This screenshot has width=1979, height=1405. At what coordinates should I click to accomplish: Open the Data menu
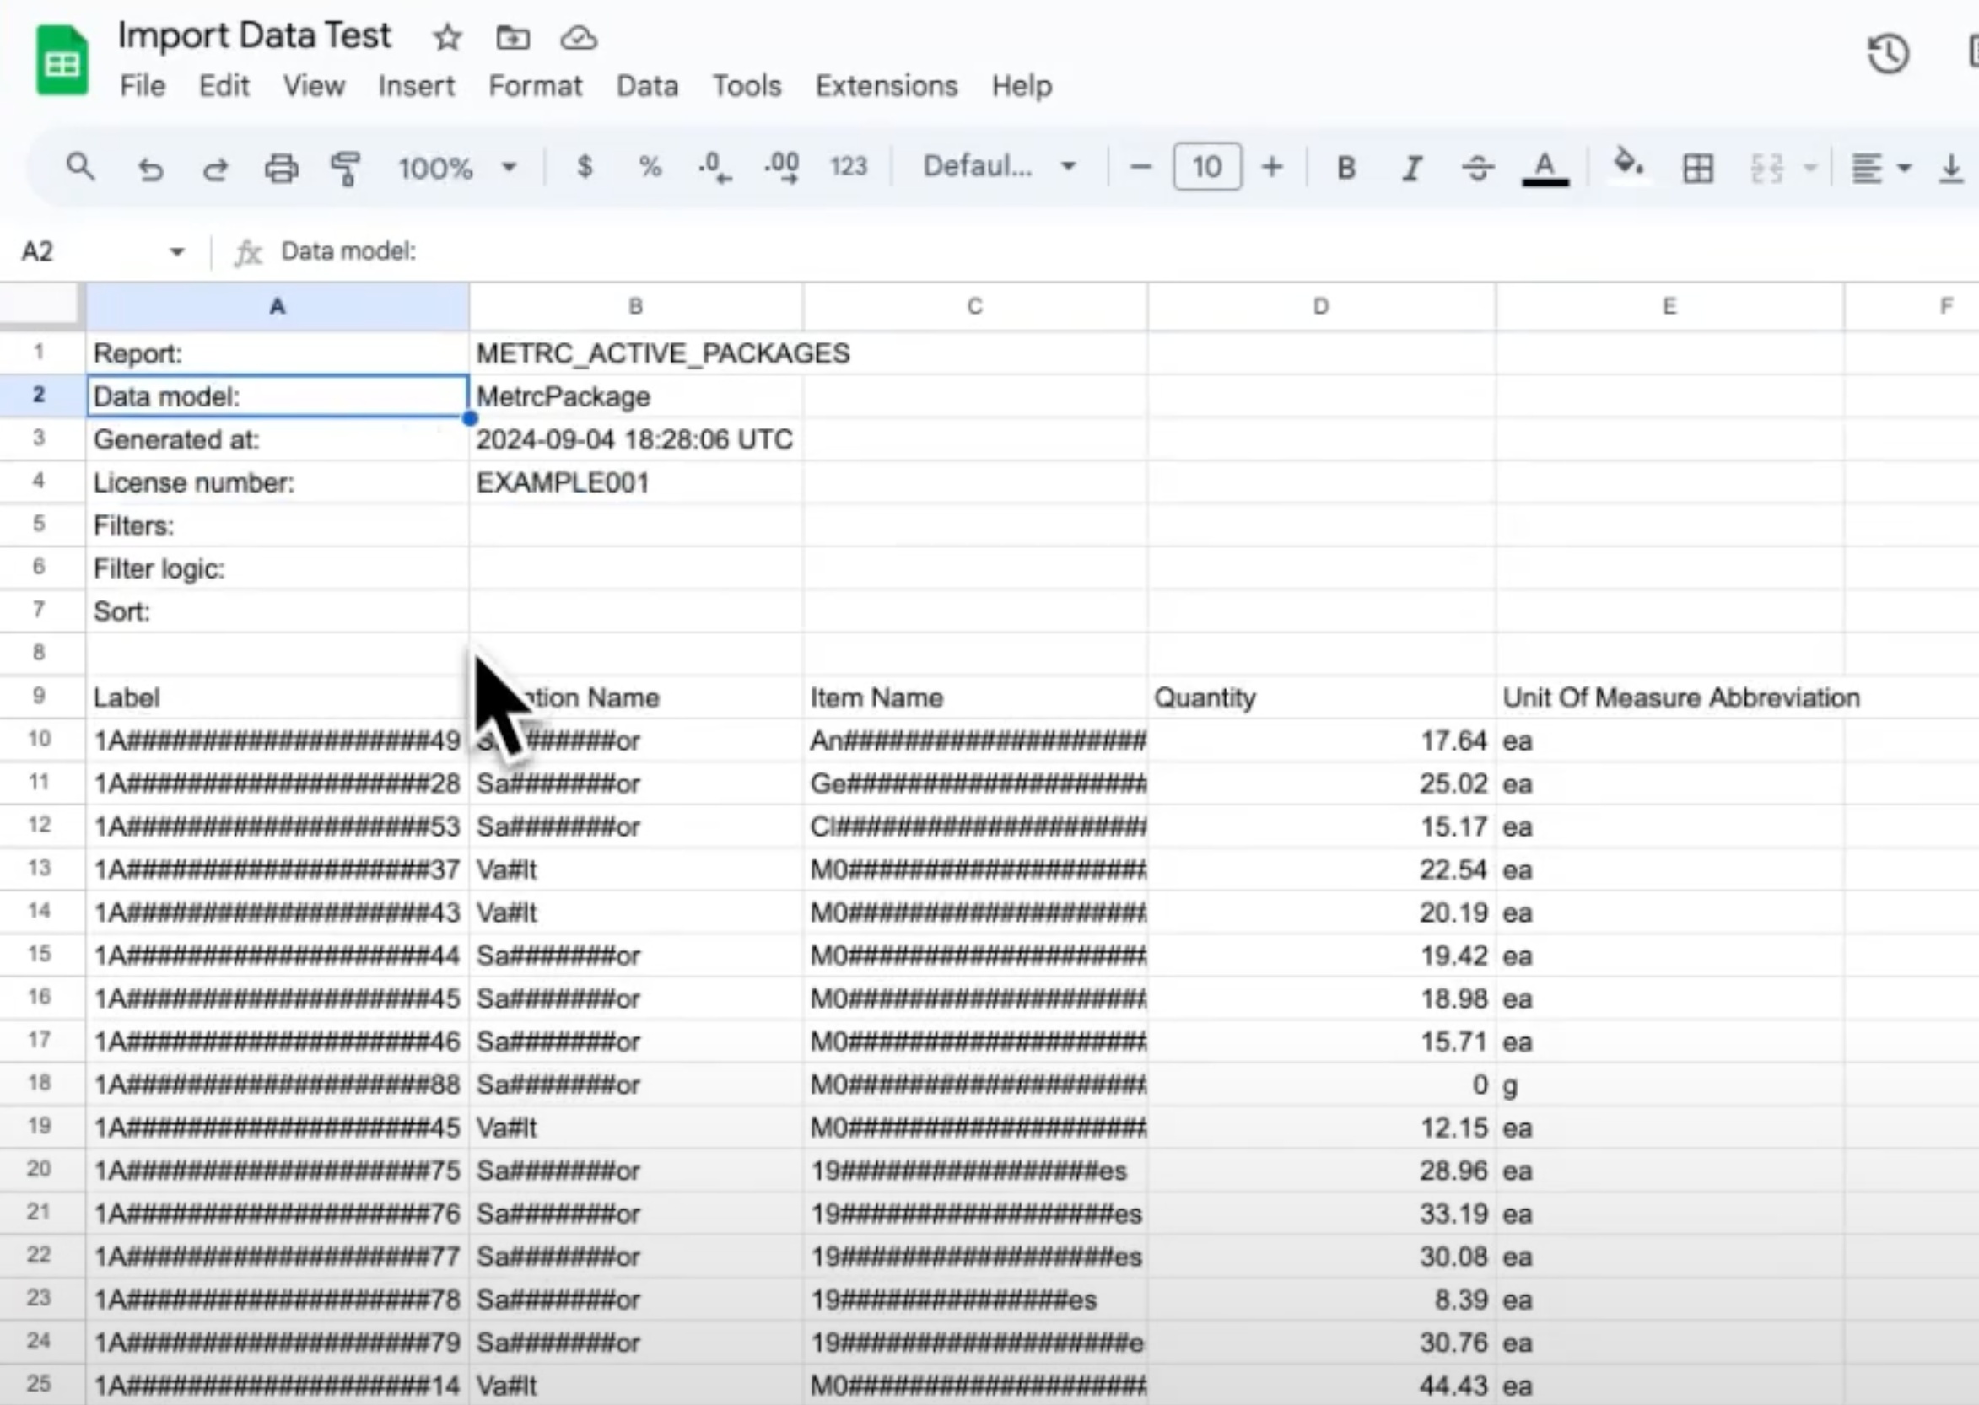point(646,86)
